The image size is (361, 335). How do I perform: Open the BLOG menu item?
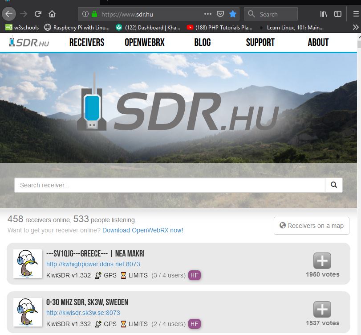click(203, 42)
